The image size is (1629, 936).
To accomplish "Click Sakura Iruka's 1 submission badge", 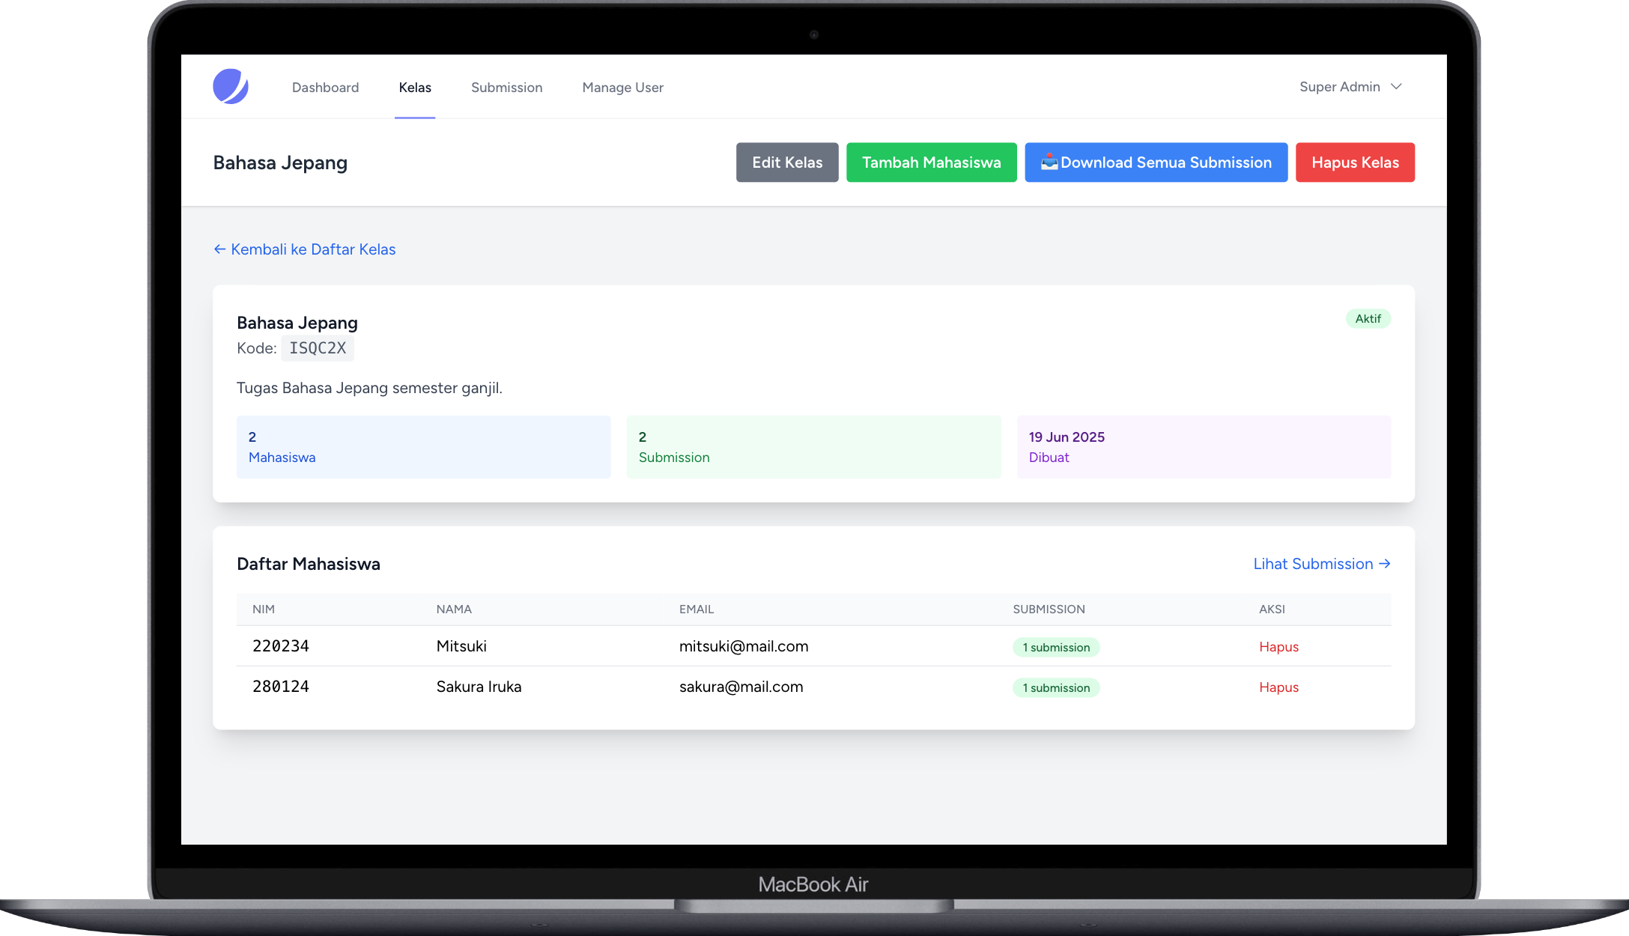I will [x=1055, y=688].
